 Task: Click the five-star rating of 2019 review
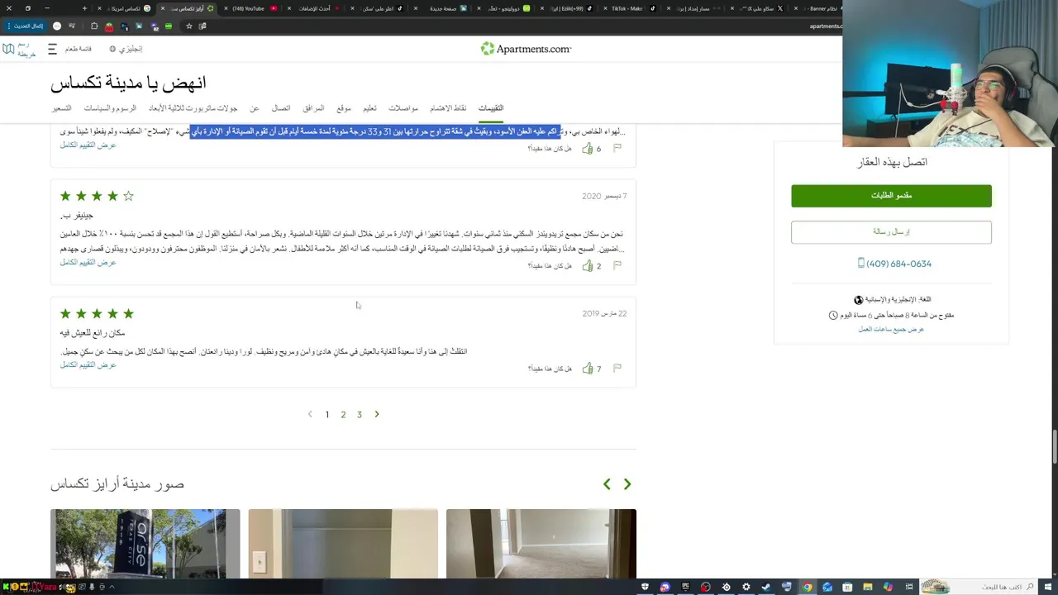tap(97, 314)
